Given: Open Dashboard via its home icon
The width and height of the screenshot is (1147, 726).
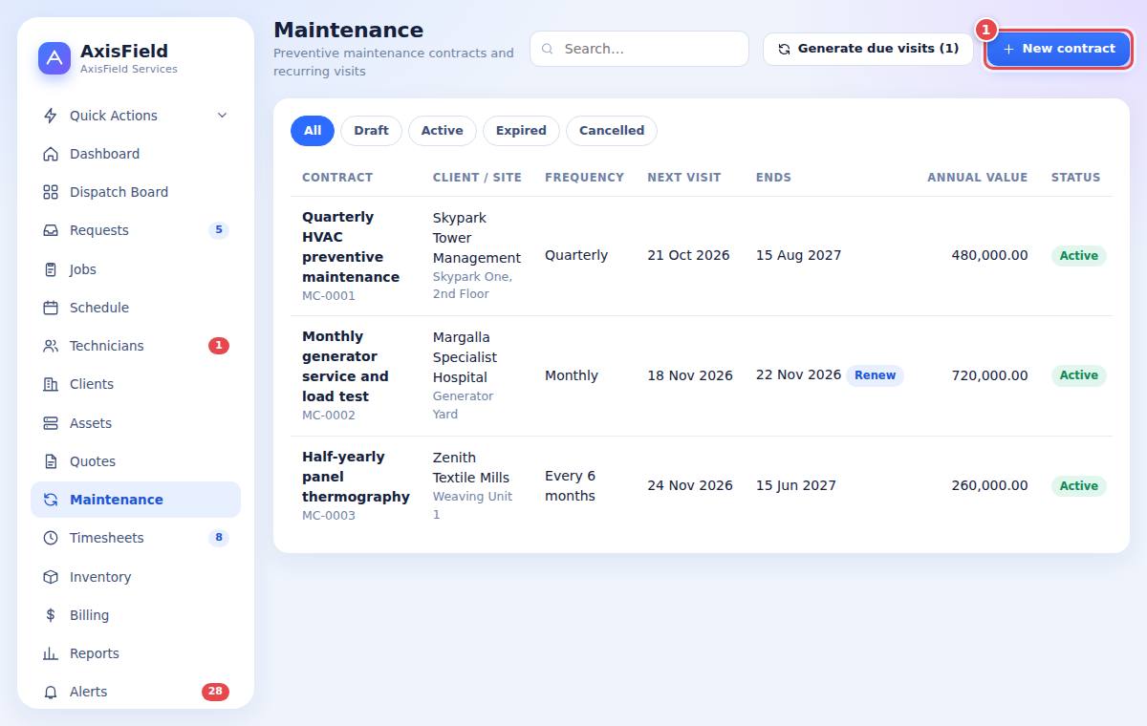Looking at the screenshot, I should point(51,154).
